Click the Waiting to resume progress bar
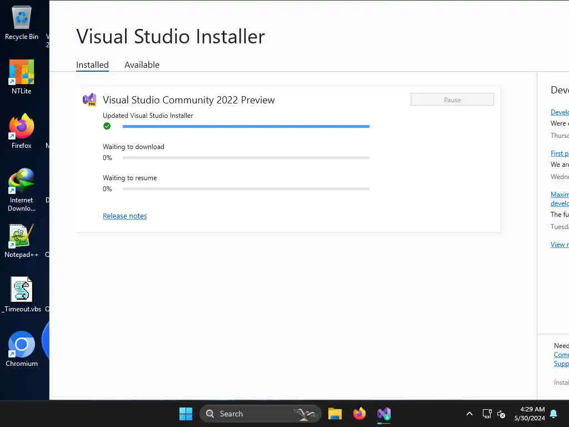 coord(246,189)
